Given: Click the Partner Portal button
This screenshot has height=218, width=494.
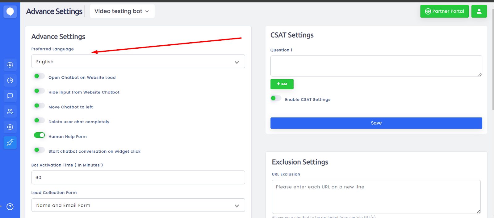Looking at the screenshot, I should coord(444,11).
